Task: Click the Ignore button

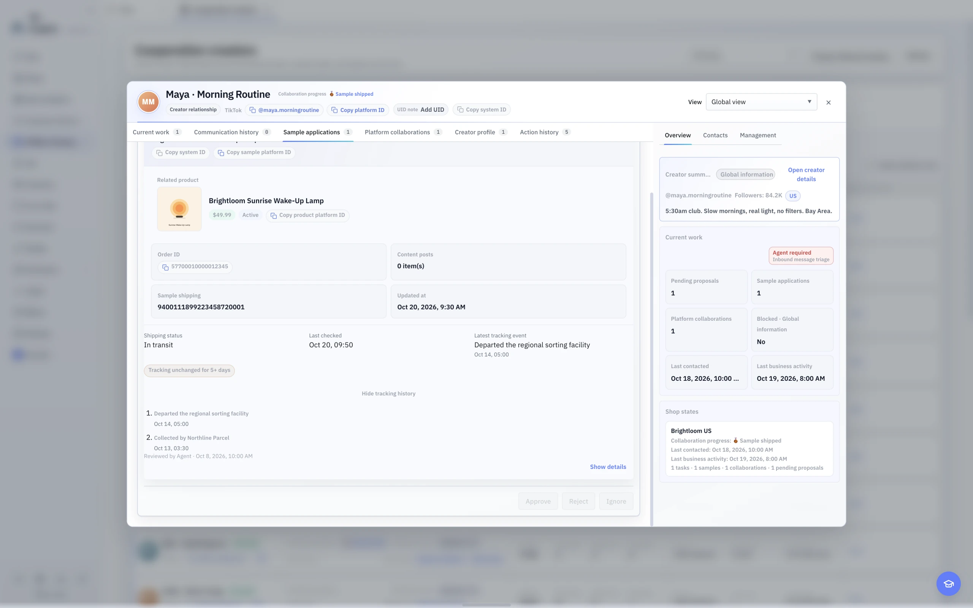Action: tap(616, 501)
